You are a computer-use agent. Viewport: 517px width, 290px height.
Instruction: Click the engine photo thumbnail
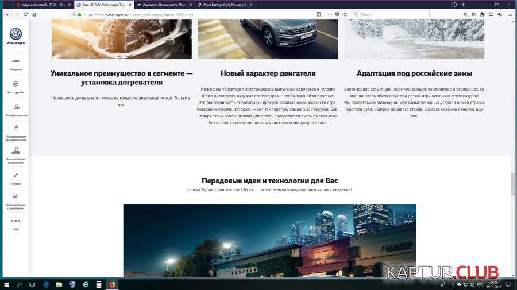tap(122, 39)
